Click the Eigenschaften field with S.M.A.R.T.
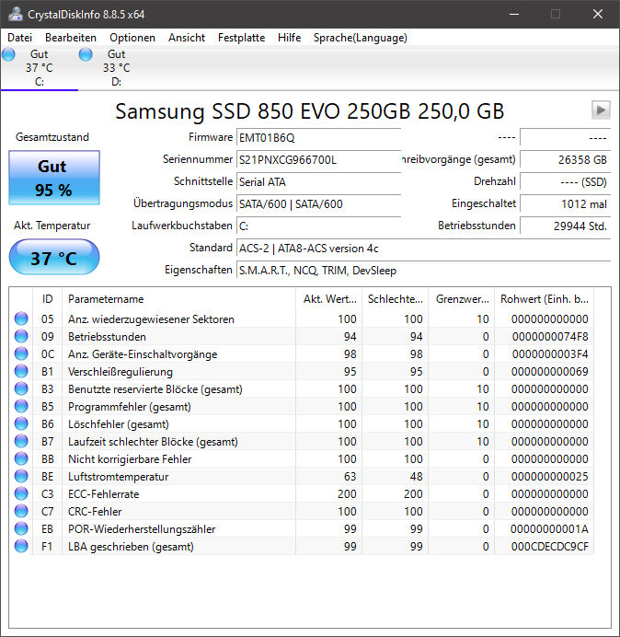 click(423, 270)
